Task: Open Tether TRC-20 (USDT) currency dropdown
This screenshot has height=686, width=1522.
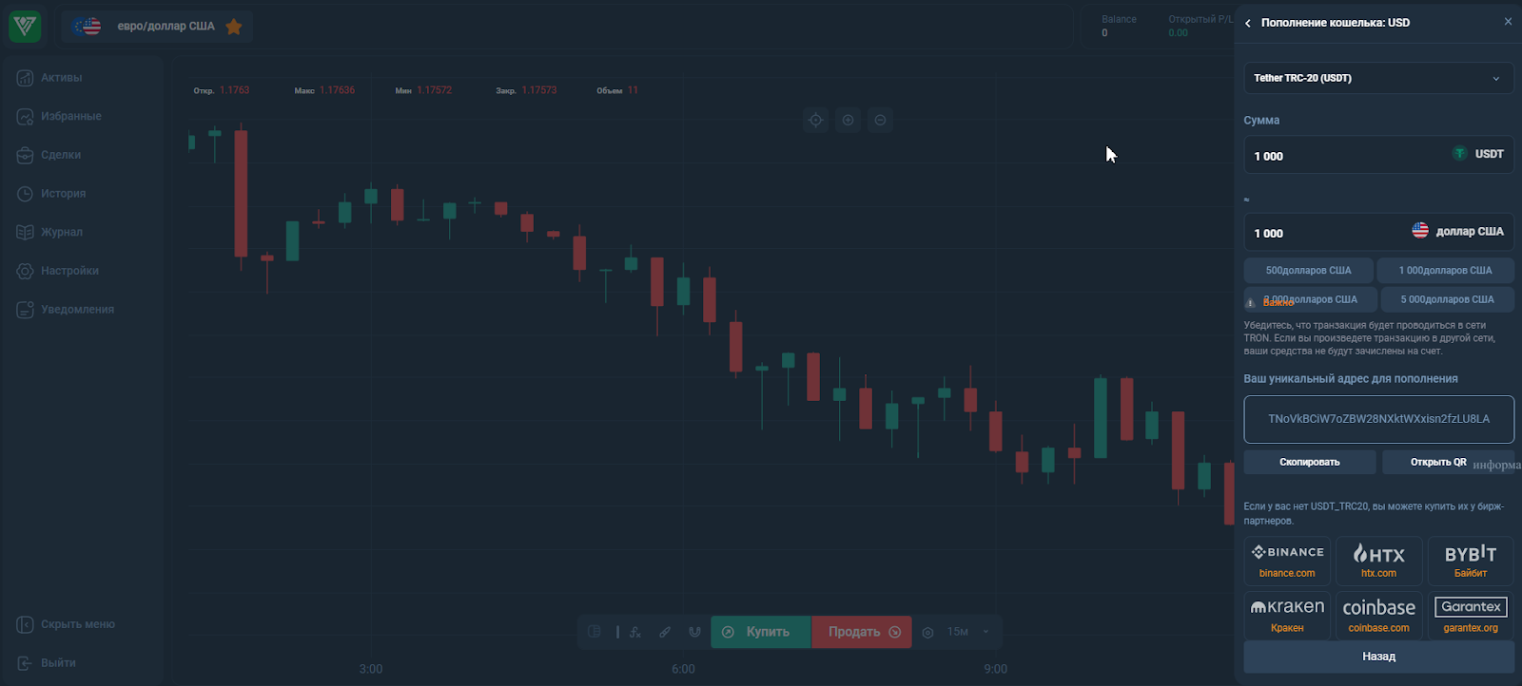Action: pyautogui.click(x=1378, y=78)
